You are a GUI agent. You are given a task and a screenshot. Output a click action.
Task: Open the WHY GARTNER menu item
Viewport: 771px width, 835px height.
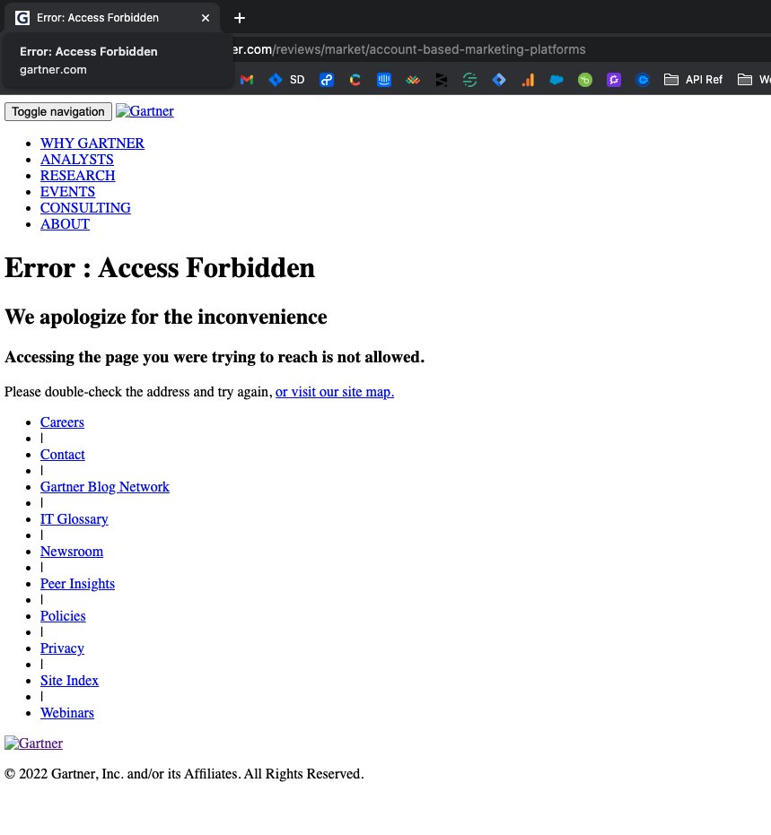coord(92,144)
